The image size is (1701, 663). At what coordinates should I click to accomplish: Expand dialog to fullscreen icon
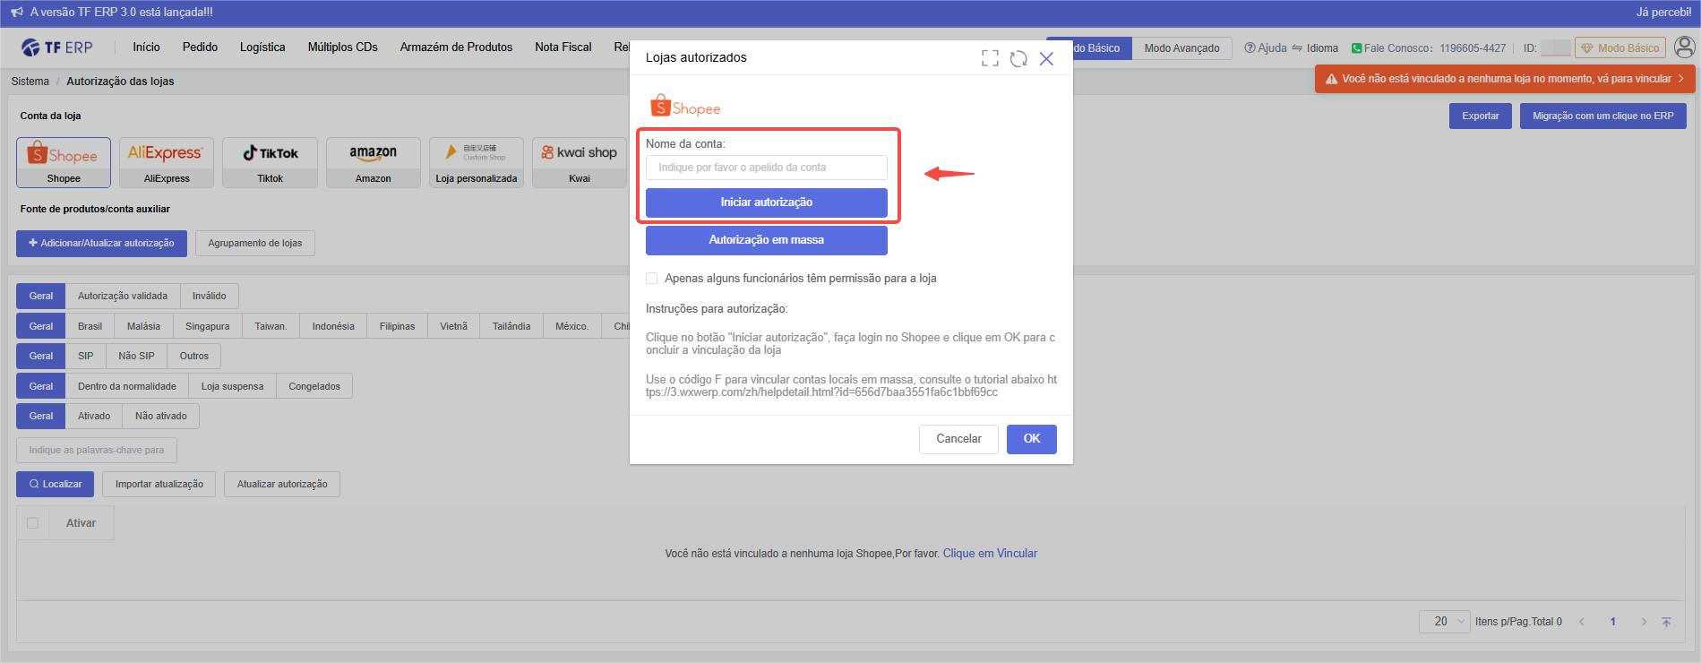[x=990, y=58]
